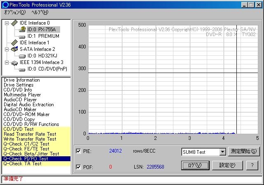The width and height of the screenshot is (264, 185).
Task: Click the IDE Interface 1 chip icon
Action: (x=14, y=43)
